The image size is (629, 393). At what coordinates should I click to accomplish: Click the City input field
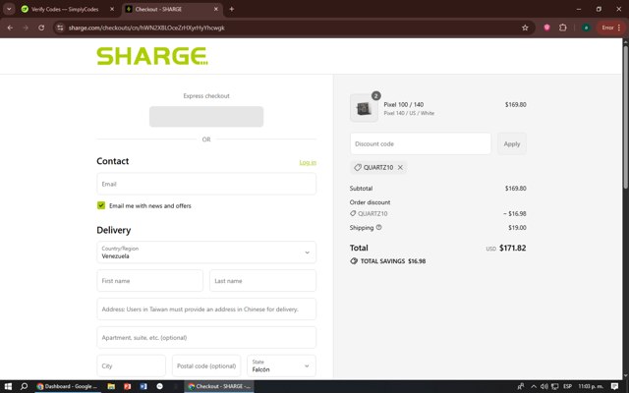click(131, 365)
